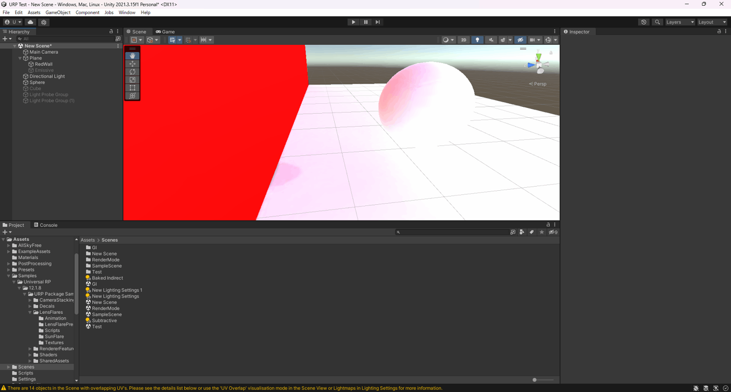Select the Scale tool
This screenshot has height=392, width=731.
(133, 80)
